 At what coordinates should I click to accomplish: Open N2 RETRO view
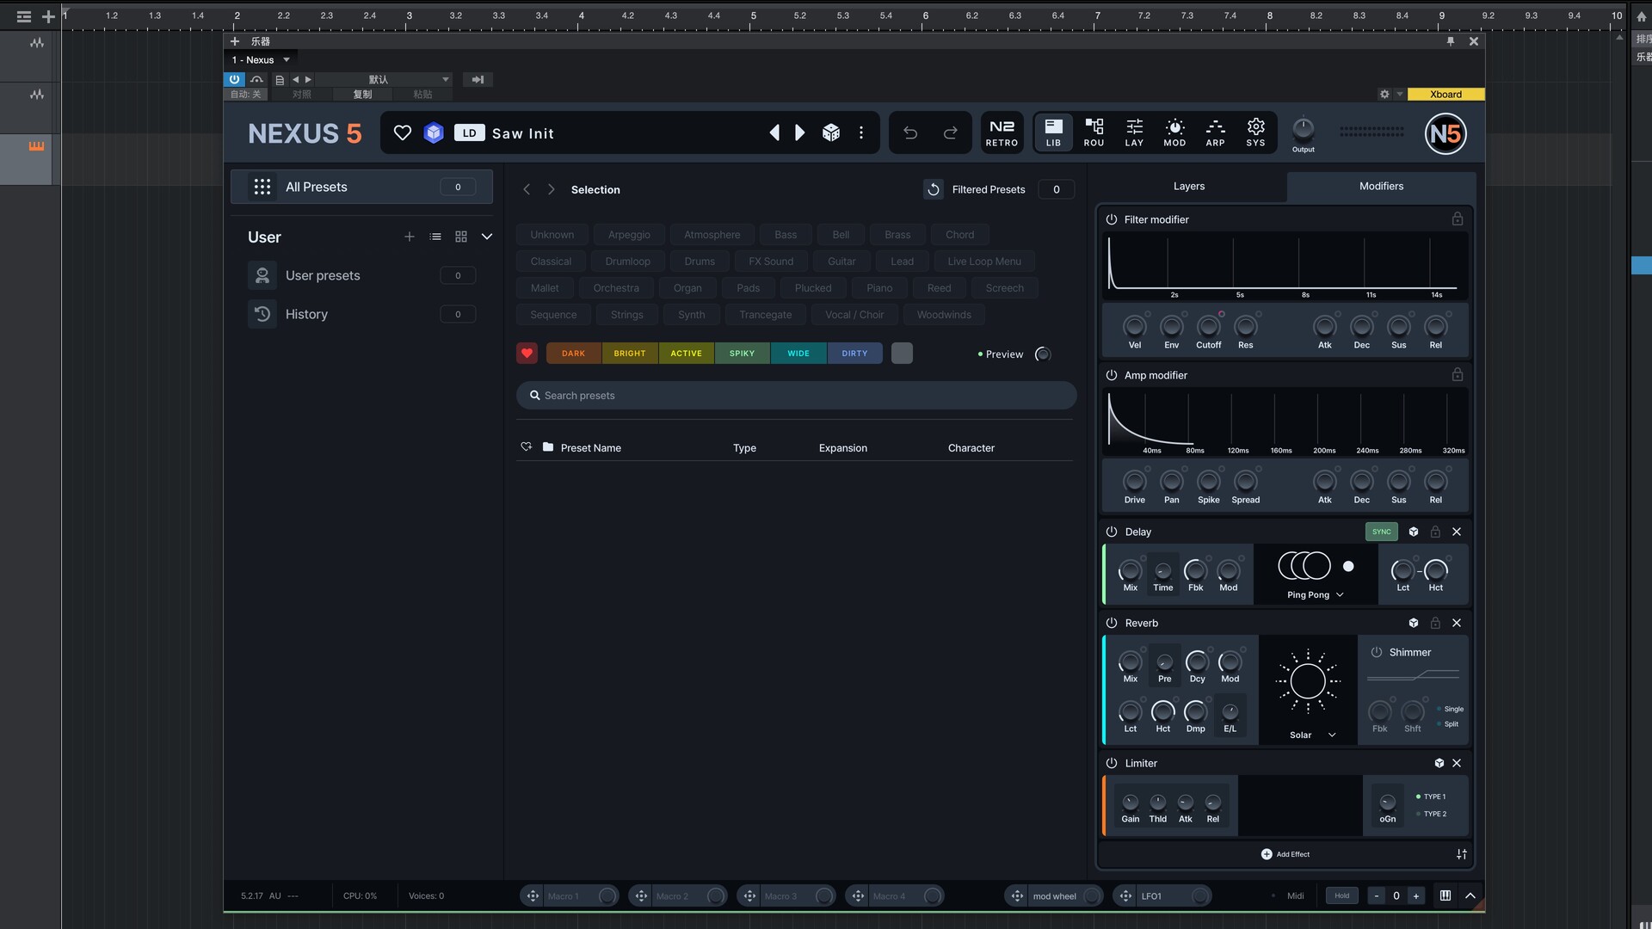pyautogui.click(x=1002, y=133)
